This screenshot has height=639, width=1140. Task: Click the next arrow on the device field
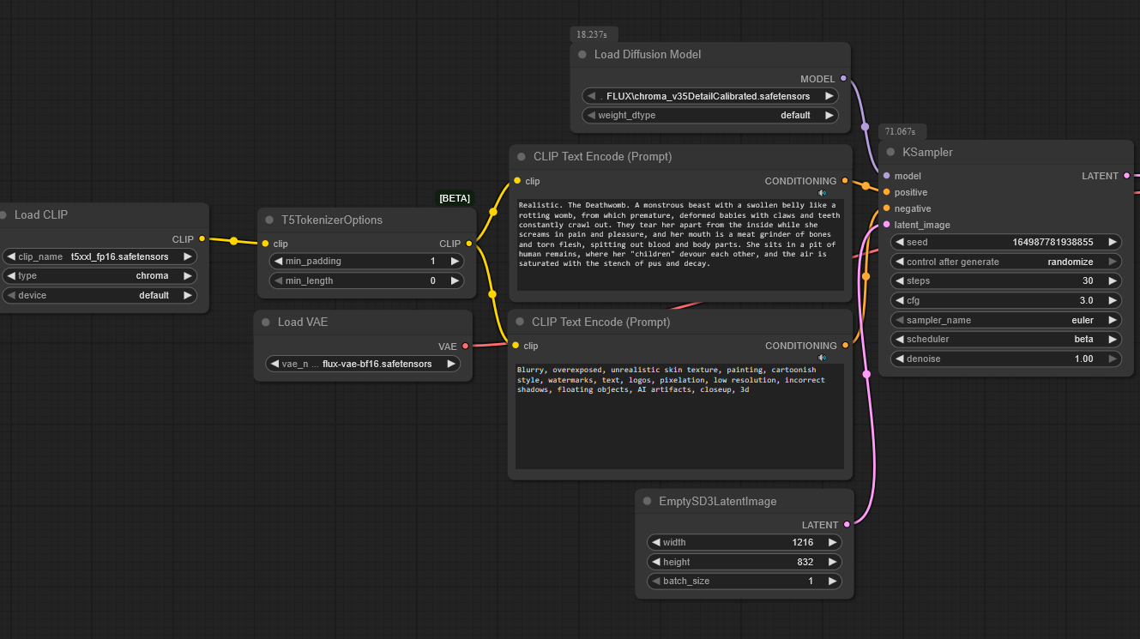pos(188,296)
